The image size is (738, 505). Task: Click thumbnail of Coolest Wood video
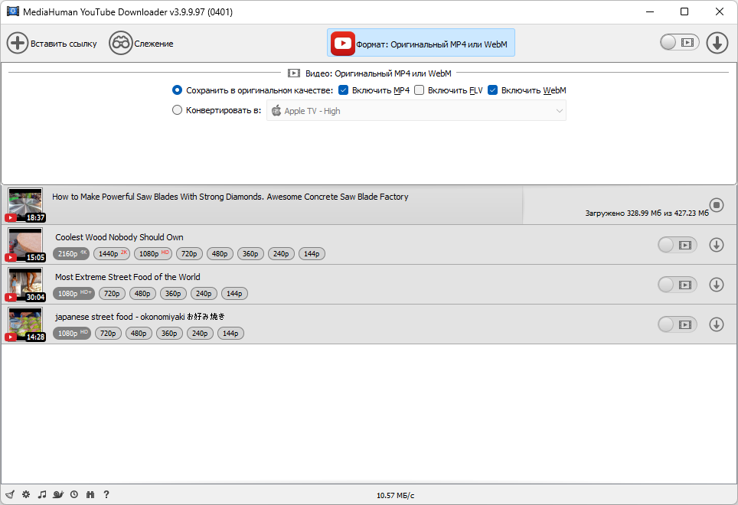[x=25, y=245]
